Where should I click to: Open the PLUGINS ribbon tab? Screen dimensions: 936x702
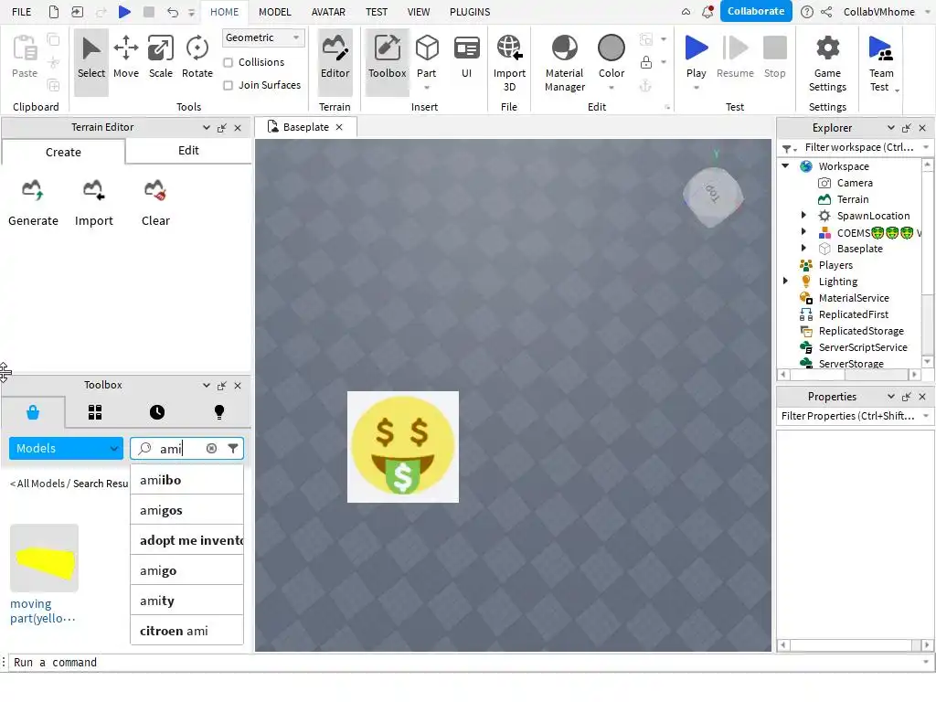(x=470, y=12)
